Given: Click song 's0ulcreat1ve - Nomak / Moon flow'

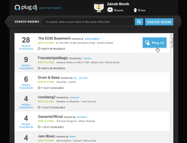Looking at the screenshot, I should pos(76,141).
